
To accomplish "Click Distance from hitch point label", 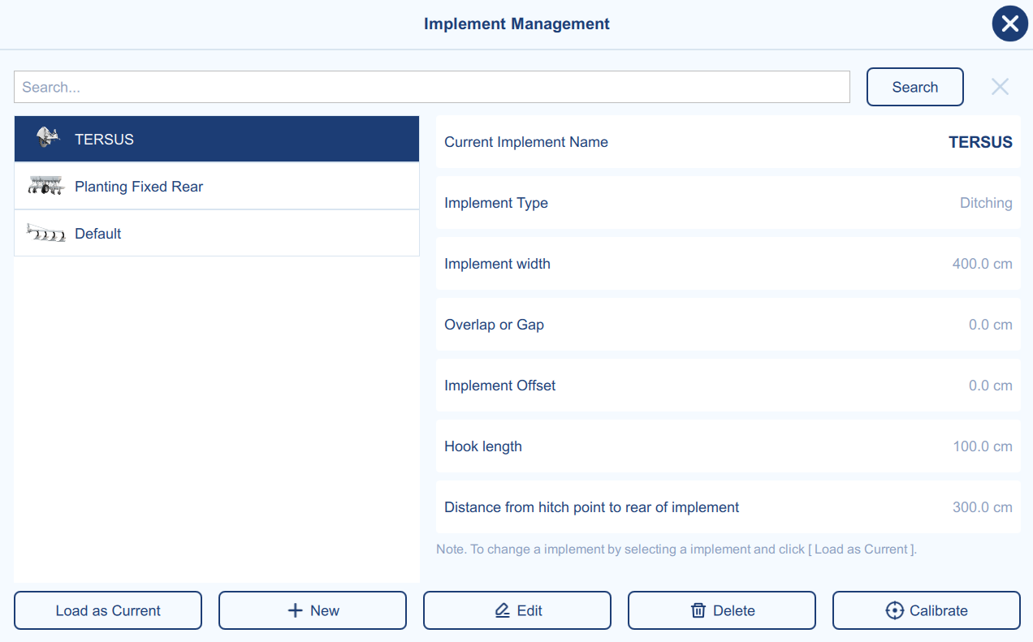I will (592, 507).
